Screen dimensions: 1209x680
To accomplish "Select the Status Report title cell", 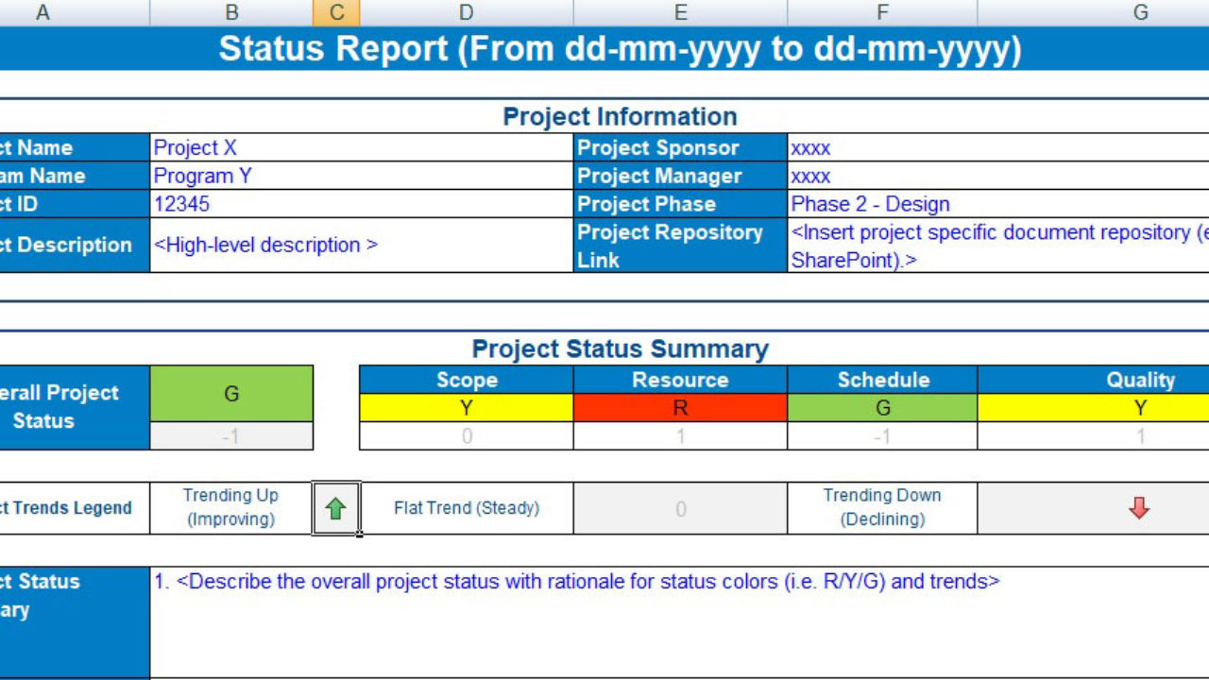I will click(x=620, y=49).
